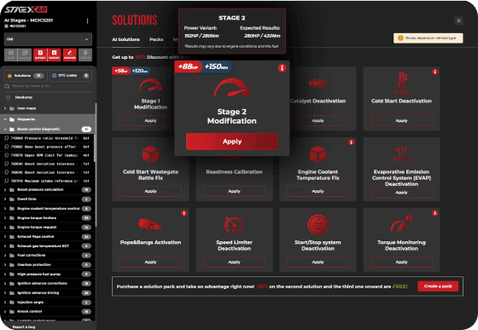This screenshot has width=478, height=330.
Task: Switch to the Packs tab
Action: (156, 39)
